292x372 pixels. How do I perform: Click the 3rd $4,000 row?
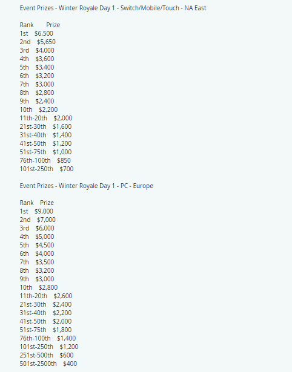37,50
